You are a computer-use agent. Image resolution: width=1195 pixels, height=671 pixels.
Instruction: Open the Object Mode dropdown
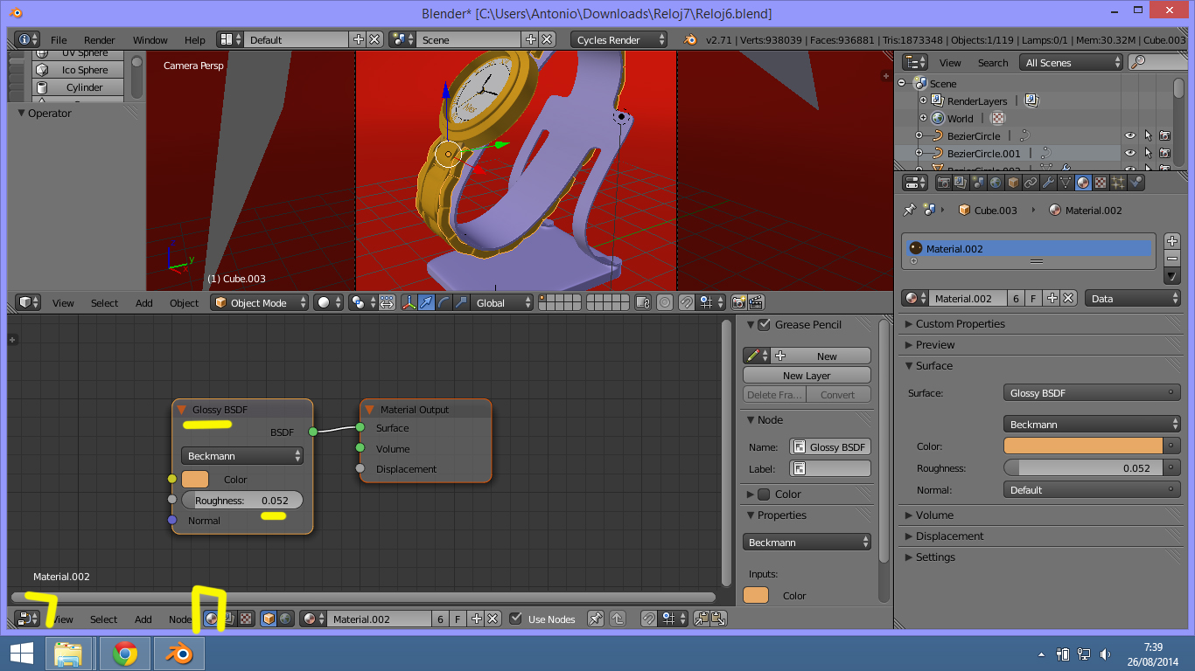[260, 302]
